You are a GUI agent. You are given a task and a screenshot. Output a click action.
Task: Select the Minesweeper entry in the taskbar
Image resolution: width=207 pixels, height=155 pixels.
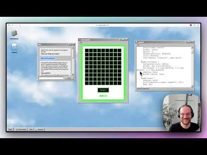tap(21, 129)
